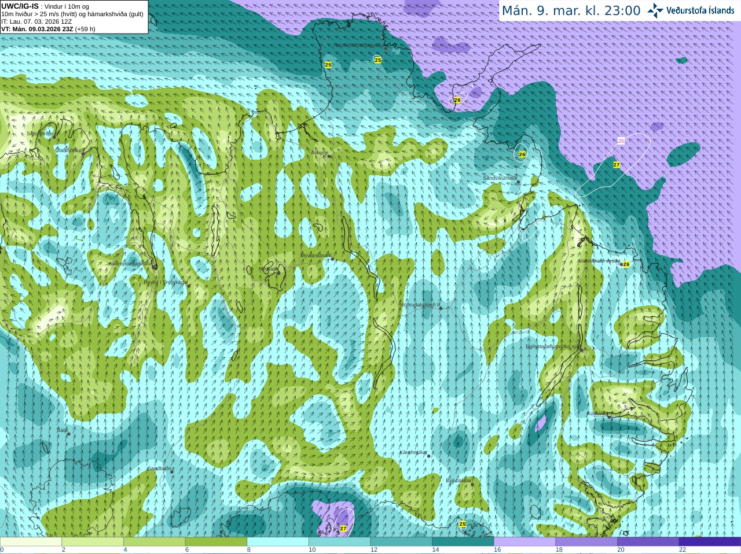Pick the 6–8 m/s olive green legend swatch
The width and height of the screenshot is (741, 554).
[216, 541]
